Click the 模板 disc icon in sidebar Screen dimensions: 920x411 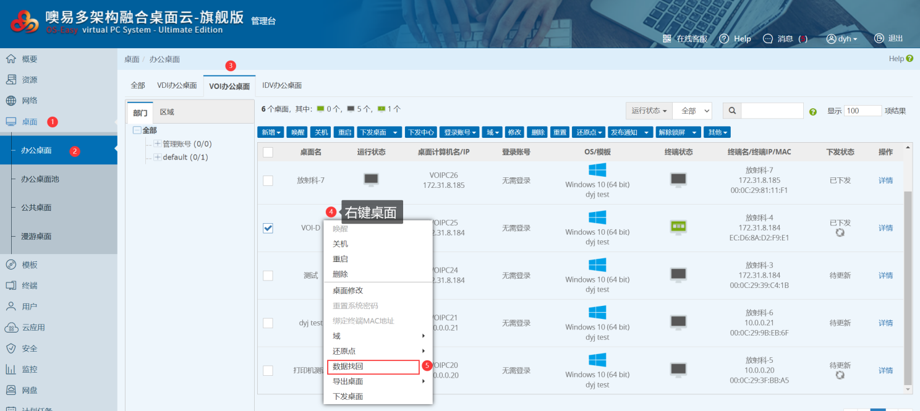pos(11,265)
